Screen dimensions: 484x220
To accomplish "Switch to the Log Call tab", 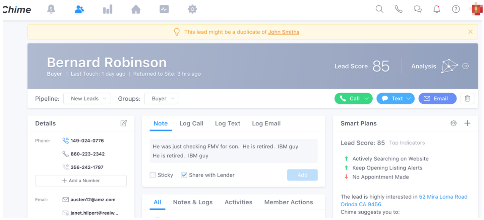I will (191, 123).
